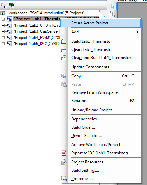Viewport: 147px width, 185px height.
Task: Click the Lab3_CapSense project icon
Action: click(9, 31)
